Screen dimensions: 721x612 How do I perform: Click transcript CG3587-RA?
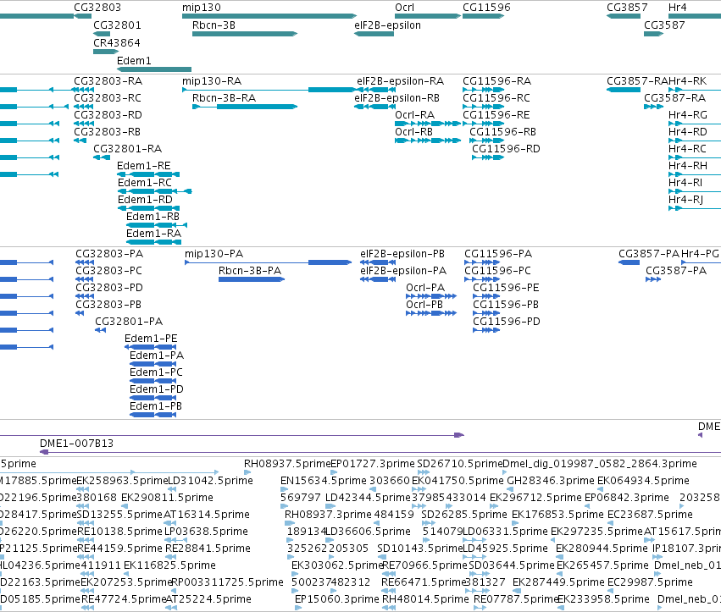[653, 107]
